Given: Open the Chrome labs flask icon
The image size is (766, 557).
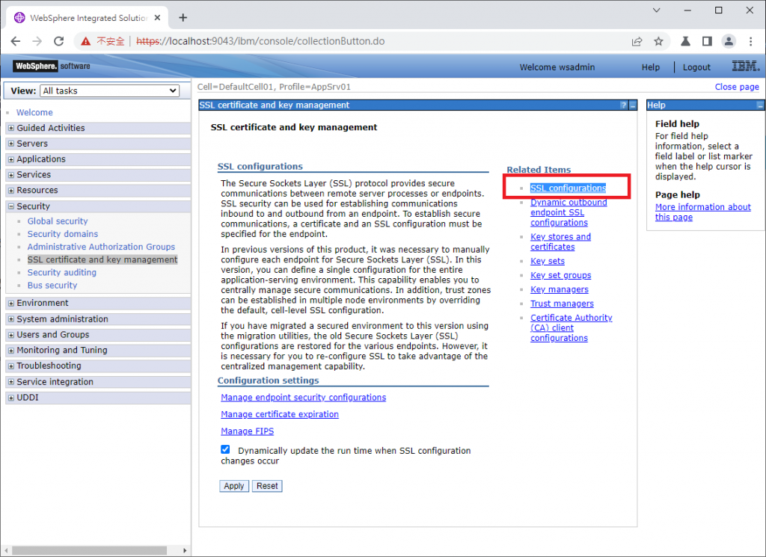Looking at the screenshot, I should pyautogui.click(x=685, y=41).
